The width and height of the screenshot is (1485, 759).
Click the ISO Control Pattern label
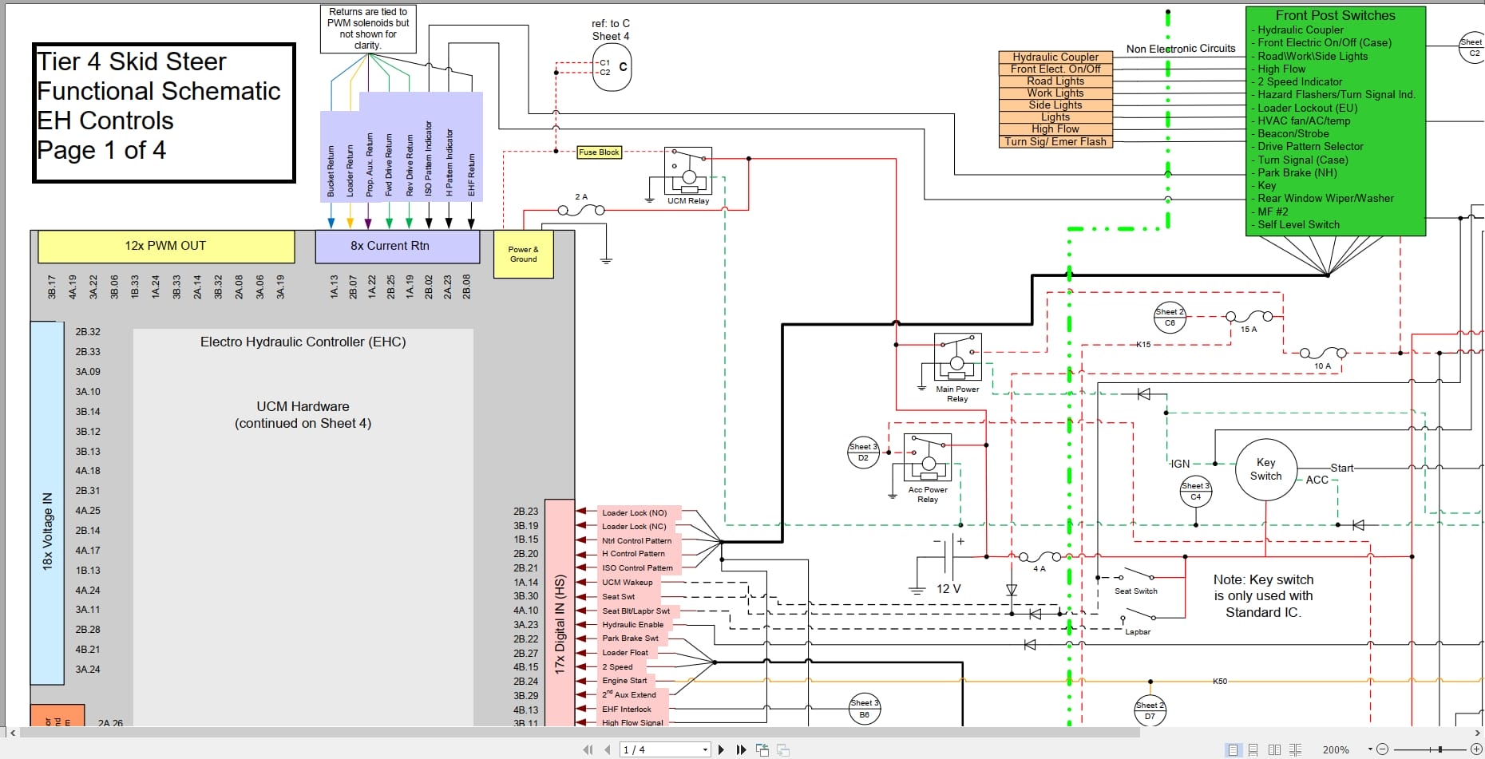(639, 568)
